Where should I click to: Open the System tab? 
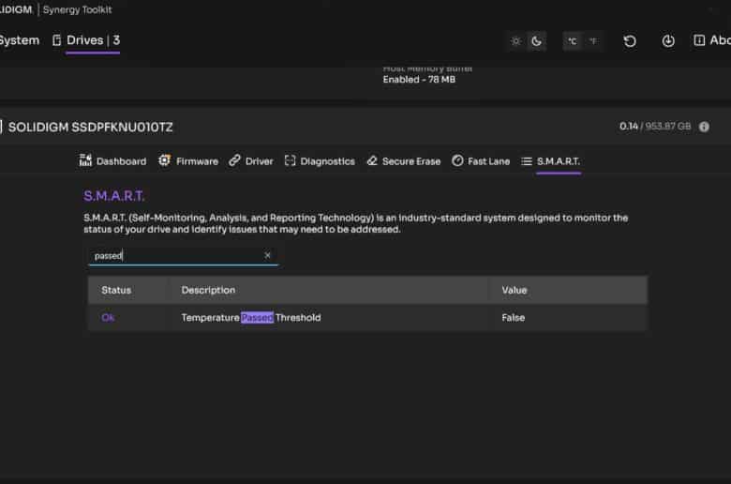19,40
